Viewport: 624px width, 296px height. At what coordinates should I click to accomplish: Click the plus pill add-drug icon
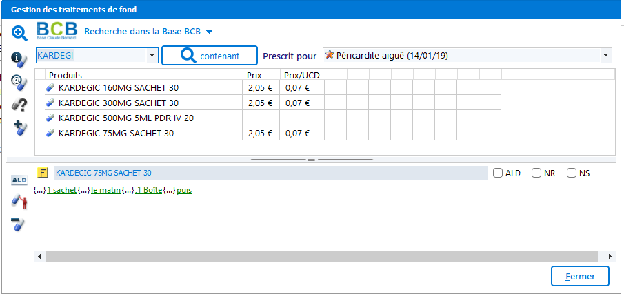[19, 128]
